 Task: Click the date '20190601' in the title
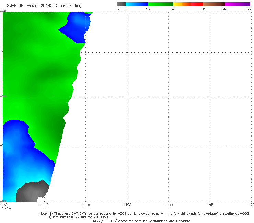coord(50,6)
